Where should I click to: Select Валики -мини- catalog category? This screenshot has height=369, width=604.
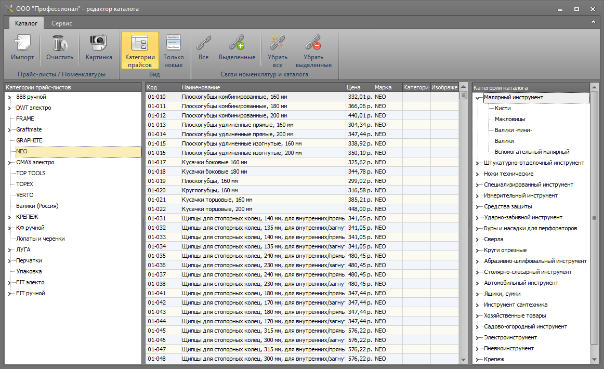tap(514, 130)
